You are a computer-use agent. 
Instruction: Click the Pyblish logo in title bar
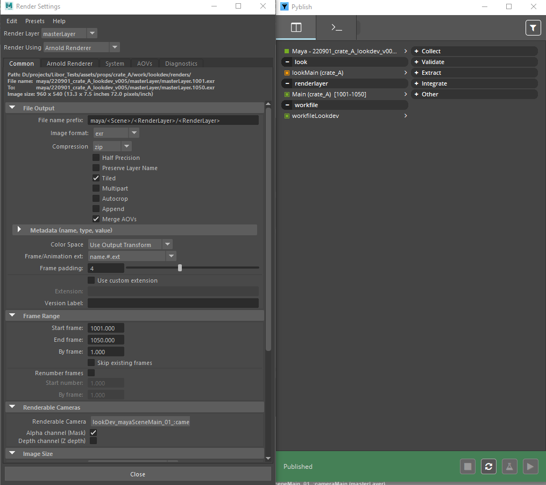285,6
